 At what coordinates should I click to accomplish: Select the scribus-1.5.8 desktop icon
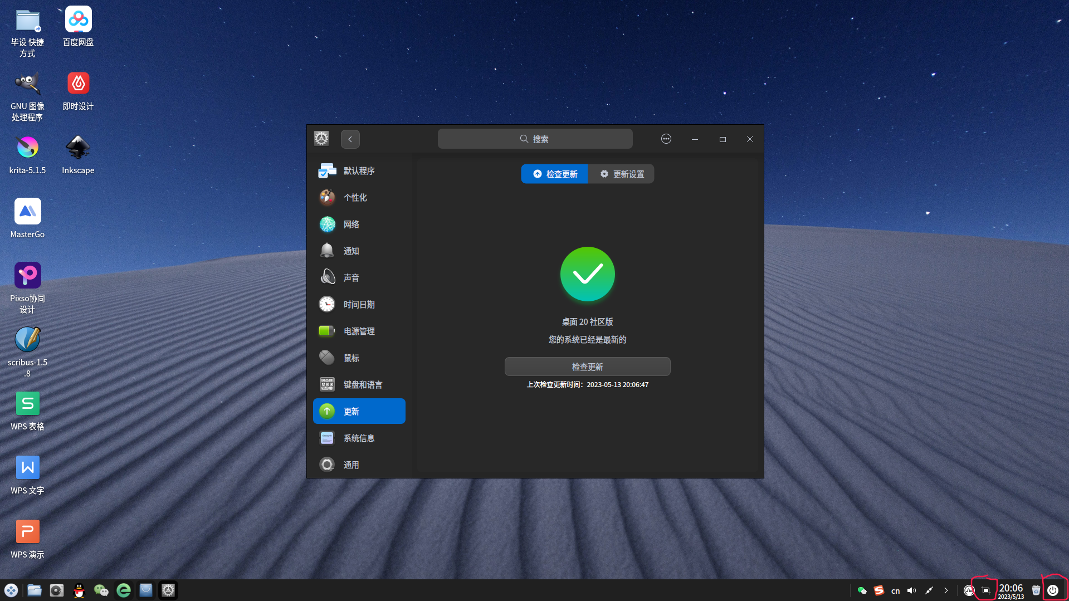point(27,353)
